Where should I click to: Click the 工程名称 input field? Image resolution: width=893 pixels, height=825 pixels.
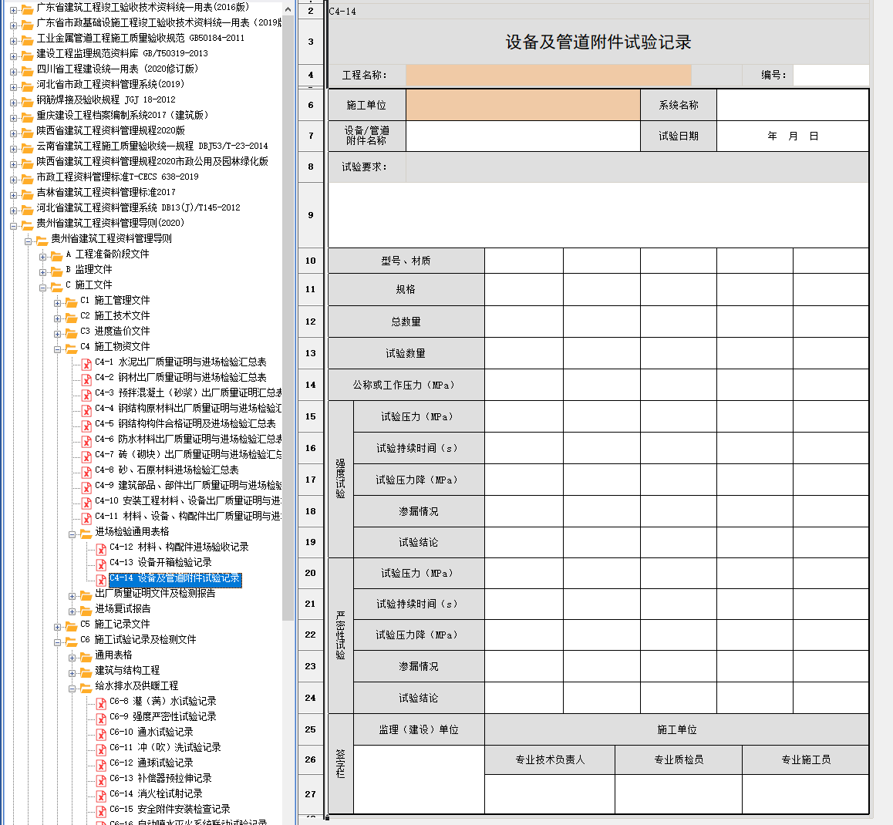(x=548, y=75)
